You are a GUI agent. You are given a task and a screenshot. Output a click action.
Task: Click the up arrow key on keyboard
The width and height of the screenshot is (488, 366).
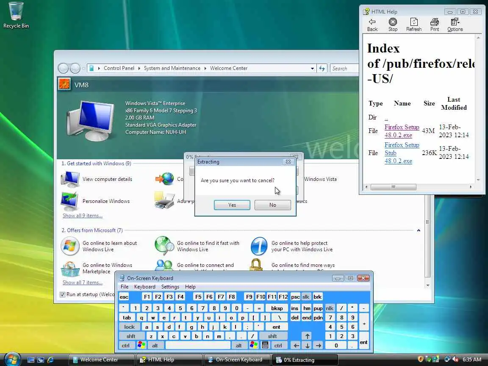[x=307, y=336]
